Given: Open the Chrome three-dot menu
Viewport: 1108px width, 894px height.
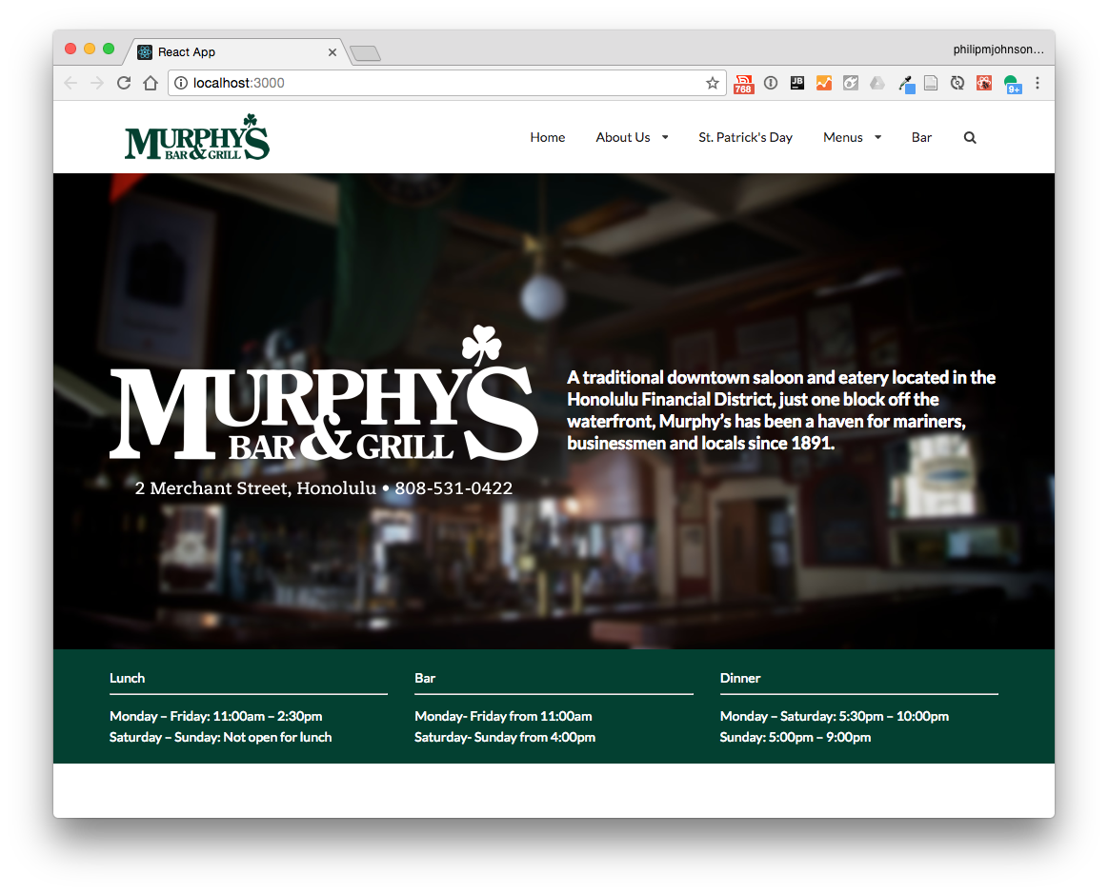Looking at the screenshot, I should click(x=1037, y=83).
